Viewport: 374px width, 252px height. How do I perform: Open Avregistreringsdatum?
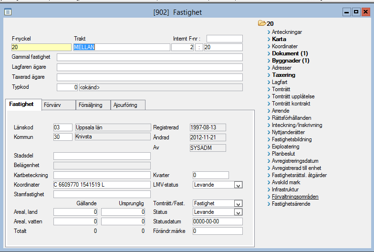[x=295, y=161]
